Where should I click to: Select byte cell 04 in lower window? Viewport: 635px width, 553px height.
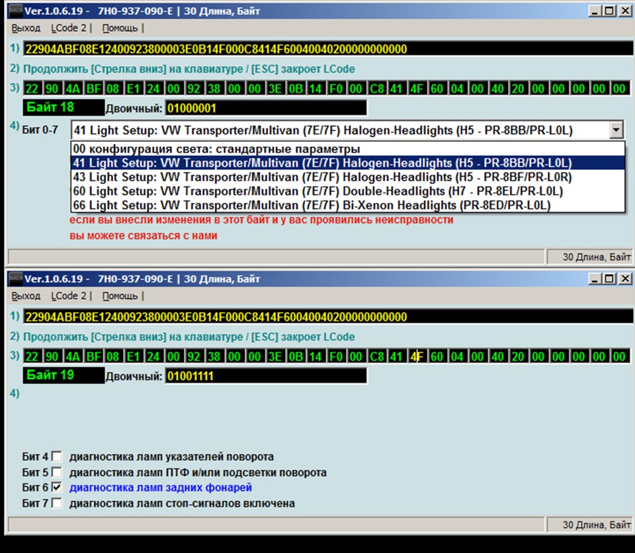point(457,357)
